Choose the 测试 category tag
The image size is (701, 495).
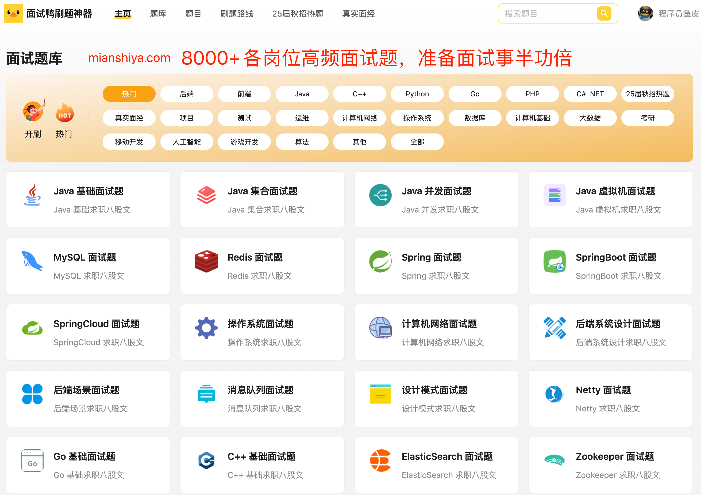click(x=244, y=118)
